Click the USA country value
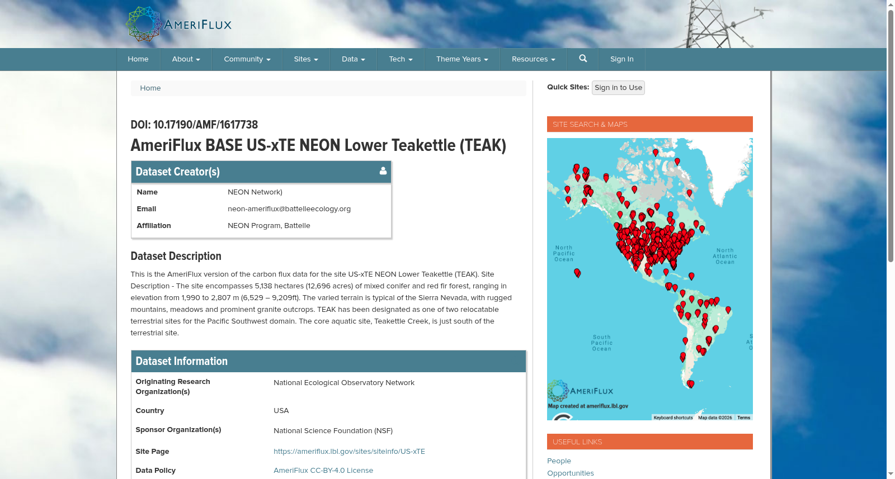895x479 pixels. 281,411
